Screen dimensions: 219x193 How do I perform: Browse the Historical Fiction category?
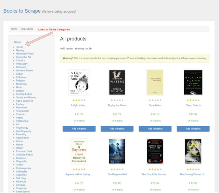point(25,54)
